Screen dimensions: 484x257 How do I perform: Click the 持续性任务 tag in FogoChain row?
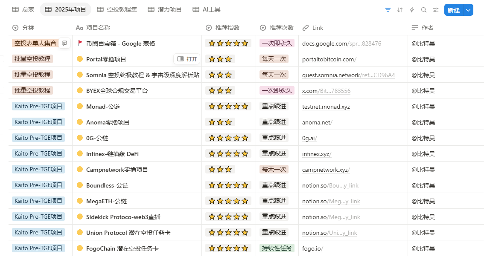(277, 248)
